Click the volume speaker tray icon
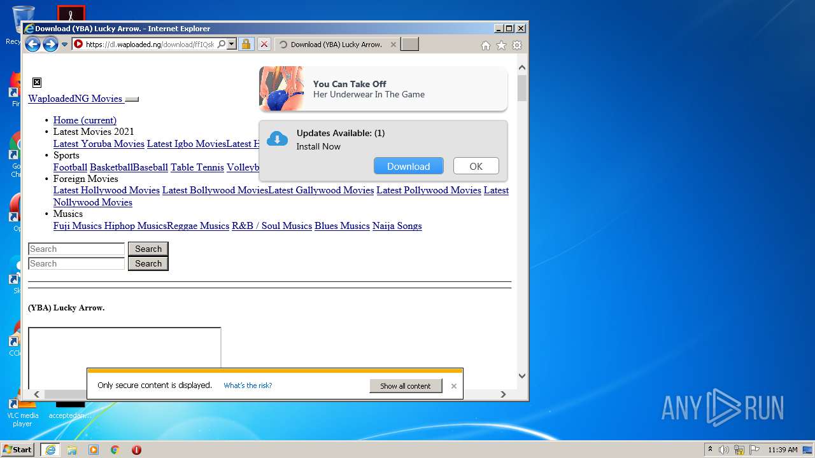815x458 pixels. [724, 450]
